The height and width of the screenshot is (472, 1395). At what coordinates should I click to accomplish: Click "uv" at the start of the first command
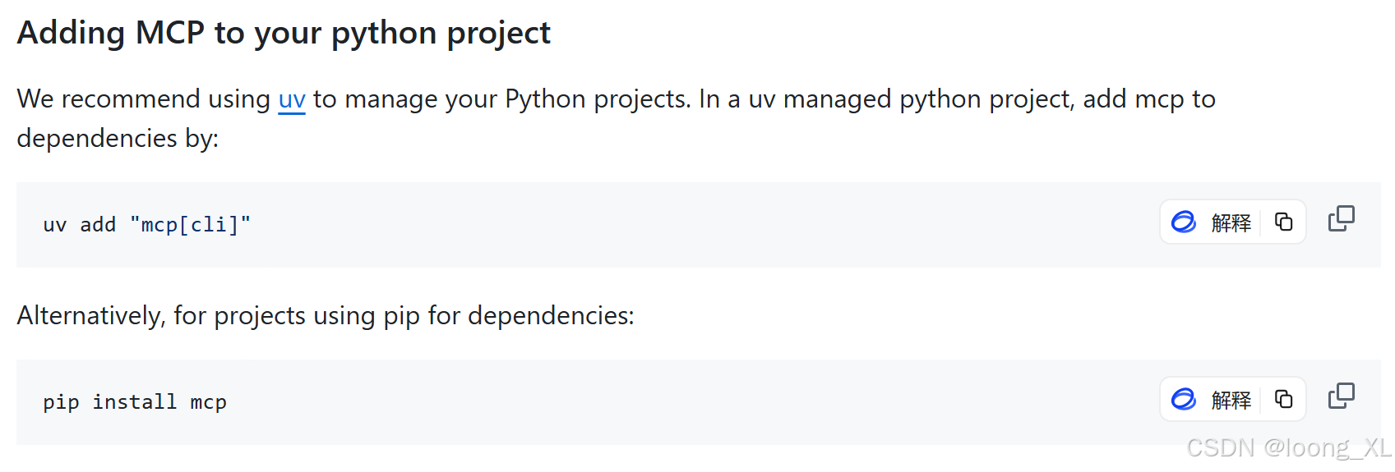coord(55,225)
